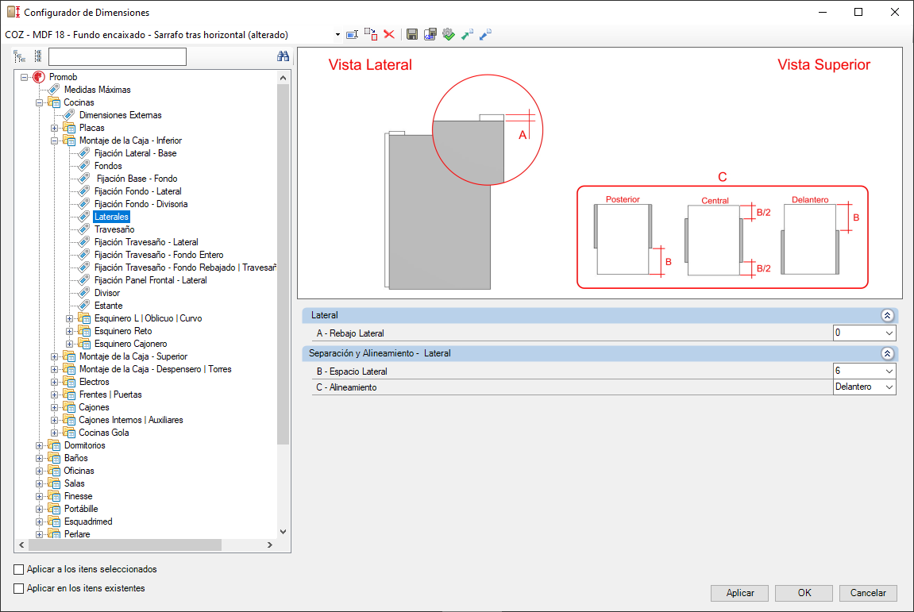Collapse the Lateral section header chevron
This screenshot has height=612, width=914.
click(887, 315)
